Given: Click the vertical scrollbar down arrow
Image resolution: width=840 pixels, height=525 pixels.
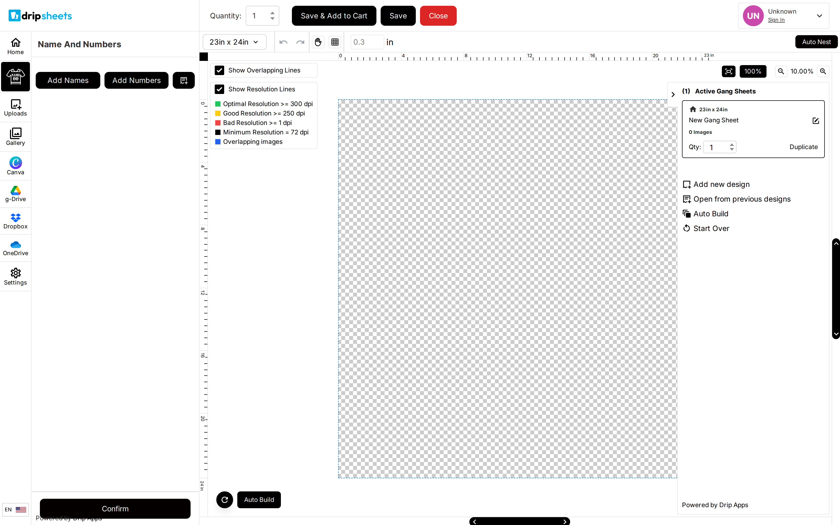Looking at the screenshot, I should 836,334.
